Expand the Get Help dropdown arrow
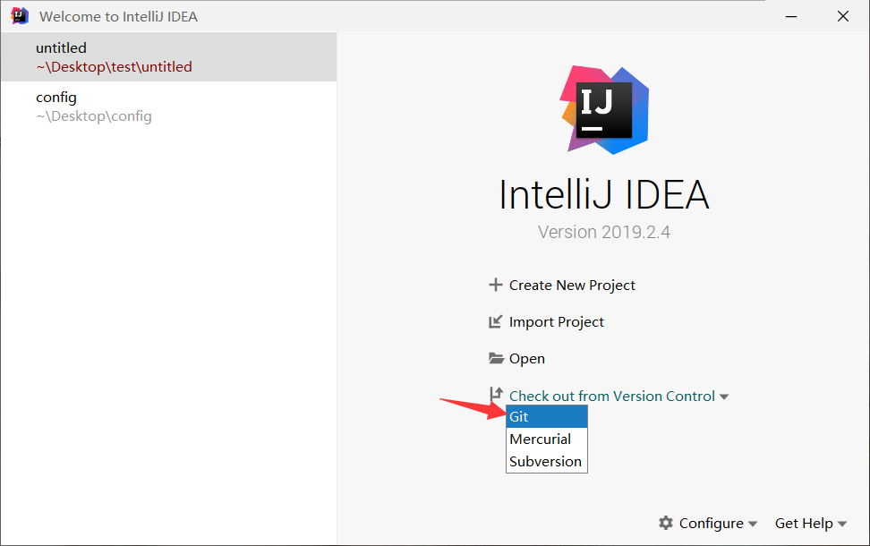This screenshot has width=870, height=546. (x=842, y=524)
